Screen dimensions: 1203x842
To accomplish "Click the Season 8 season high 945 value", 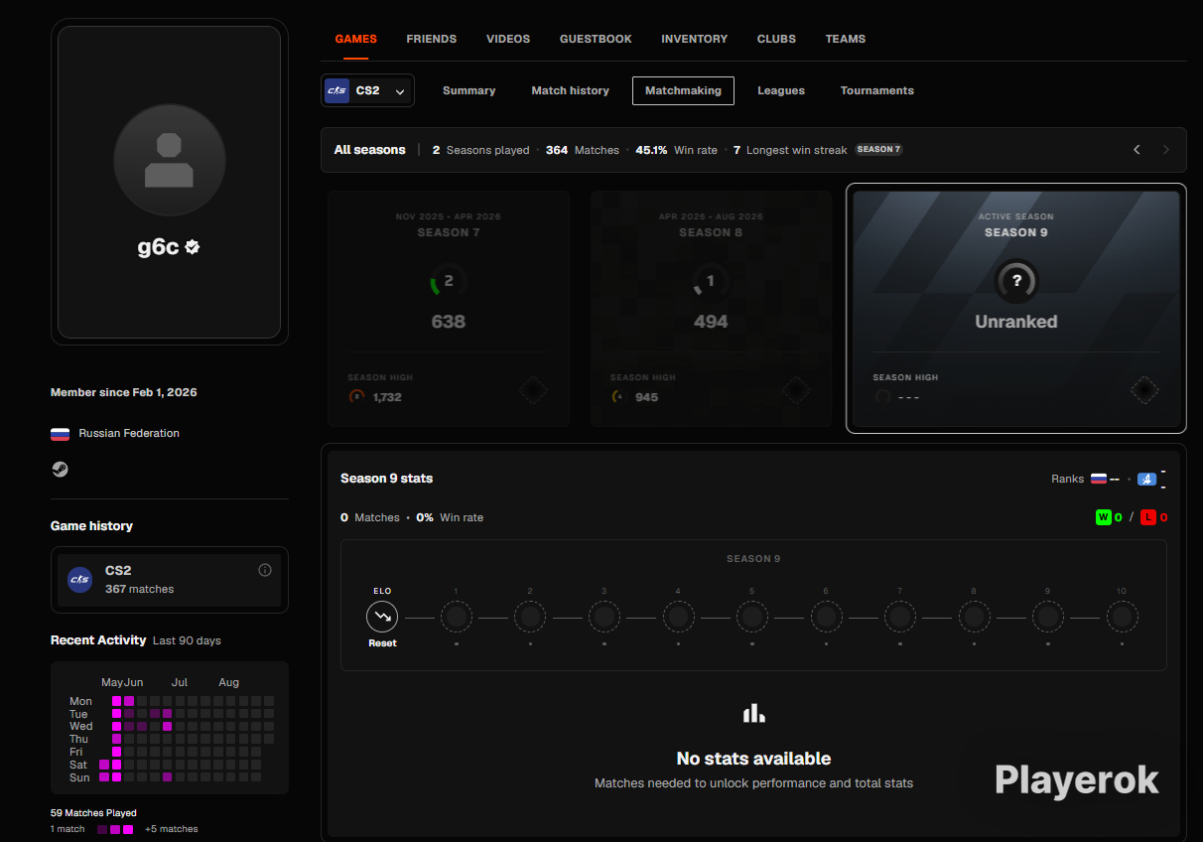I will pos(646,397).
